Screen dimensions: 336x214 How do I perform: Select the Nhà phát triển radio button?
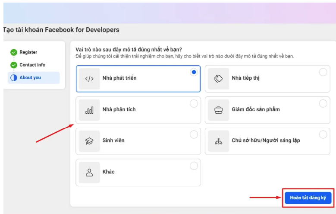point(194,72)
